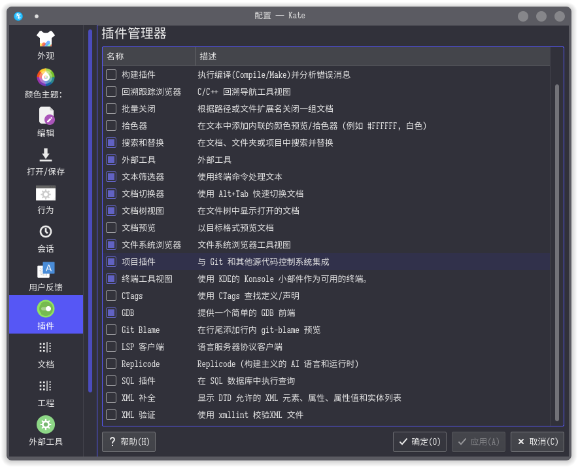Click description C/C++ 回溯导航工具视图

pos(244,92)
